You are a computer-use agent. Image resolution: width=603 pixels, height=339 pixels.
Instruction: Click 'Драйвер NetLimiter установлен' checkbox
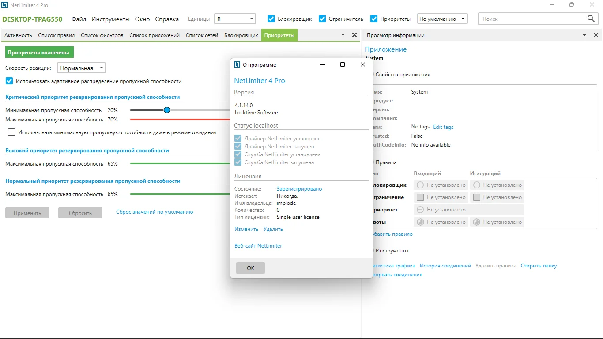coord(238,138)
